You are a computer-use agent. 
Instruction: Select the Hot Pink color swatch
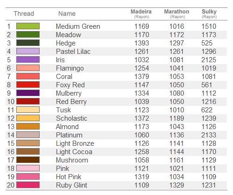[28, 176]
